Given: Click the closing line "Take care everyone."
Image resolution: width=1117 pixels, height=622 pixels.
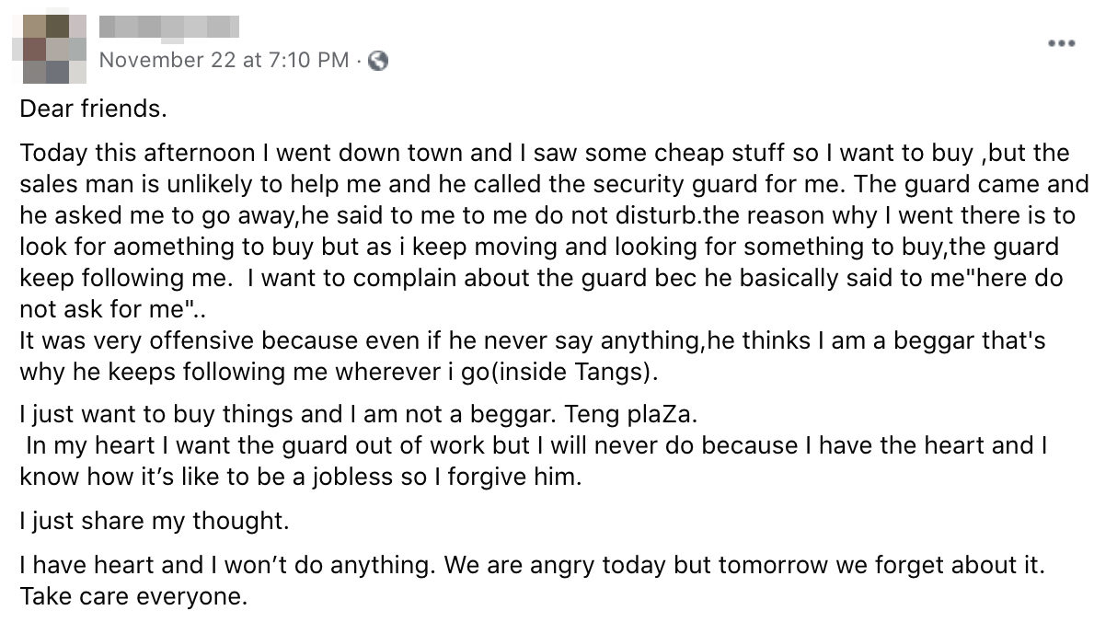Looking at the screenshot, I should point(133,595).
